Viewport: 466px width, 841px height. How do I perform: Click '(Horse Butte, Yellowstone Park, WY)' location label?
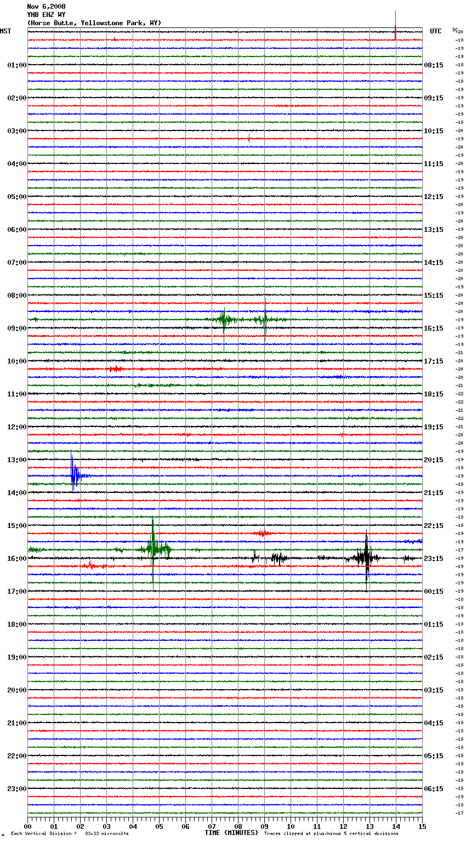94,23
